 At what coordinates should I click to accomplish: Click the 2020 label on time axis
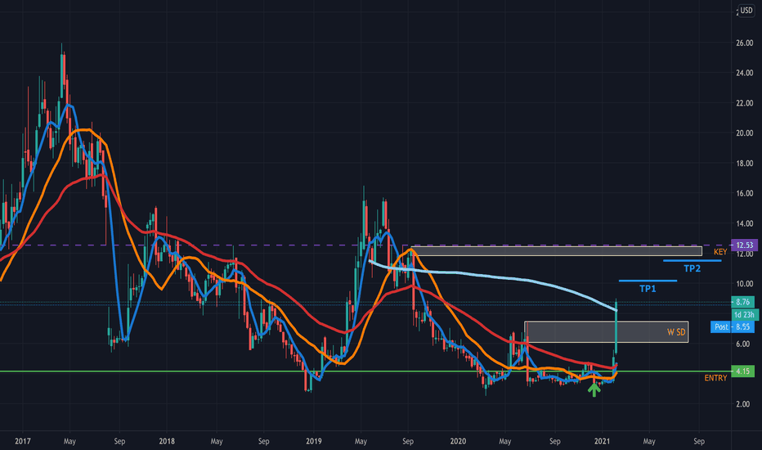pos(458,441)
